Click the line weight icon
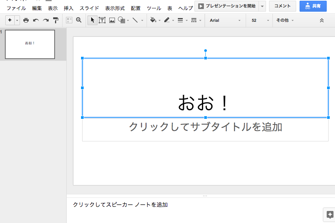The width and height of the screenshot is (335, 223). (x=181, y=20)
